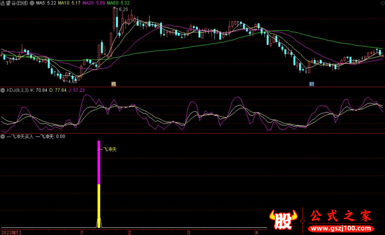Viewport: 385px width, 235px height.
Task: Select the MA5: 5.22 moving average label
Action: 47,3
